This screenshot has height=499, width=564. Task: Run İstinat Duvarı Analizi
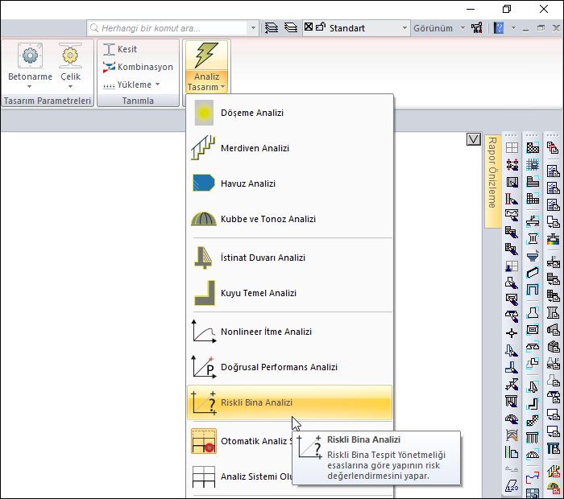click(x=263, y=258)
